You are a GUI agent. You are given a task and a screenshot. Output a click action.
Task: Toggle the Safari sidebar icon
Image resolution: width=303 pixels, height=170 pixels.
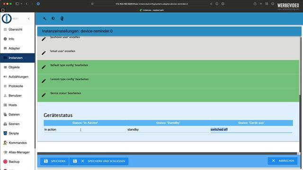point(17,4)
